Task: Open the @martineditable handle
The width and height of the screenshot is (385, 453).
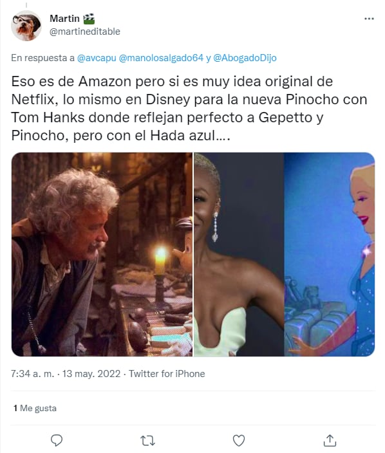Action: [85, 31]
